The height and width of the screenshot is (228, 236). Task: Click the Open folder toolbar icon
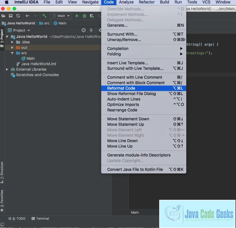click(3, 16)
